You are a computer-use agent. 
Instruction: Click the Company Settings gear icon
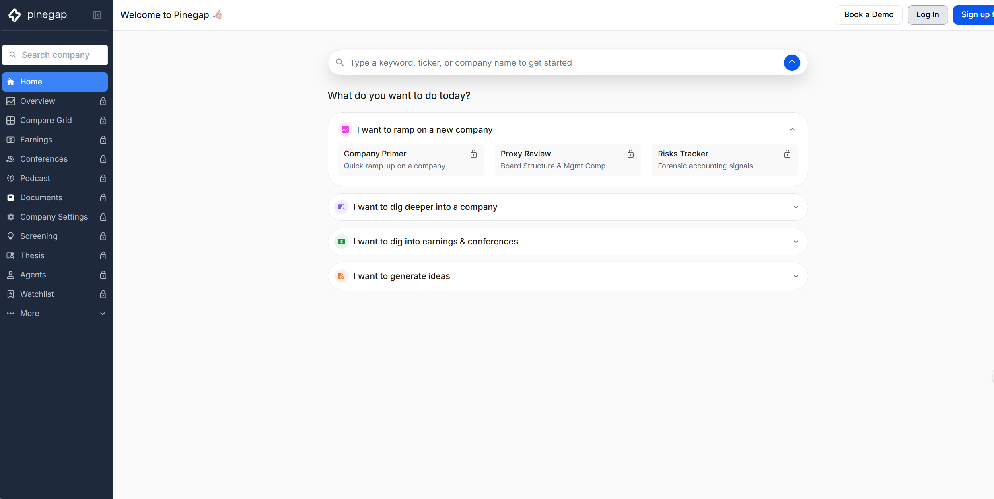(11, 217)
